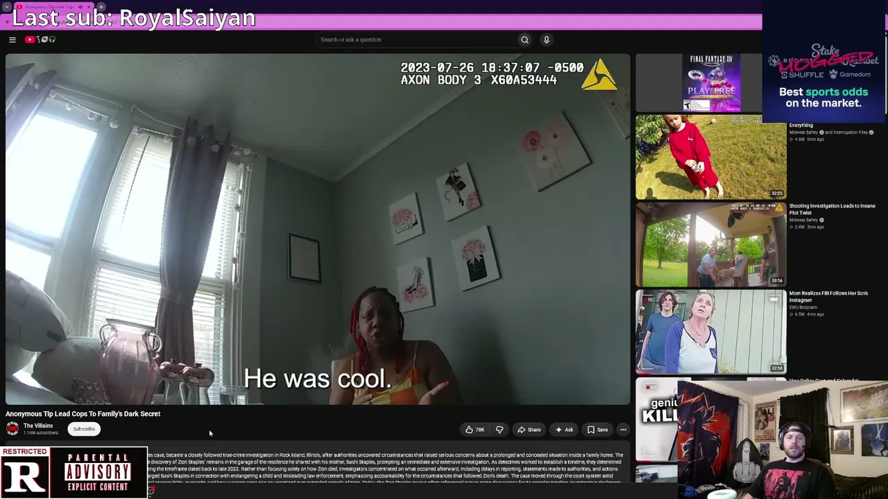This screenshot has height=499, width=888.
Task: Go back with the browser back arrow
Action: (6, 21)
